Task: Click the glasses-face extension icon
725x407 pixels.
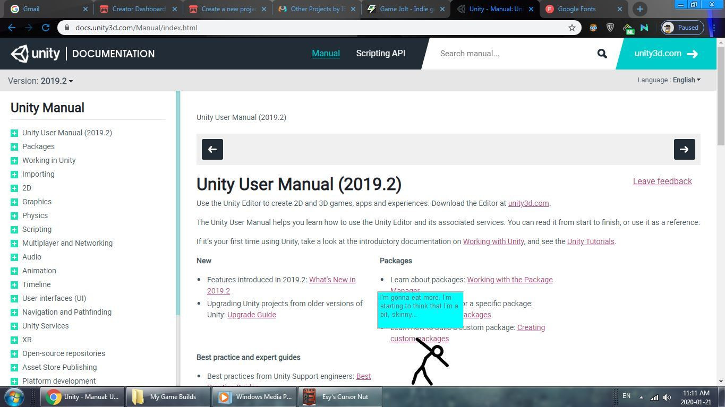Action: [x=593, y=28]
